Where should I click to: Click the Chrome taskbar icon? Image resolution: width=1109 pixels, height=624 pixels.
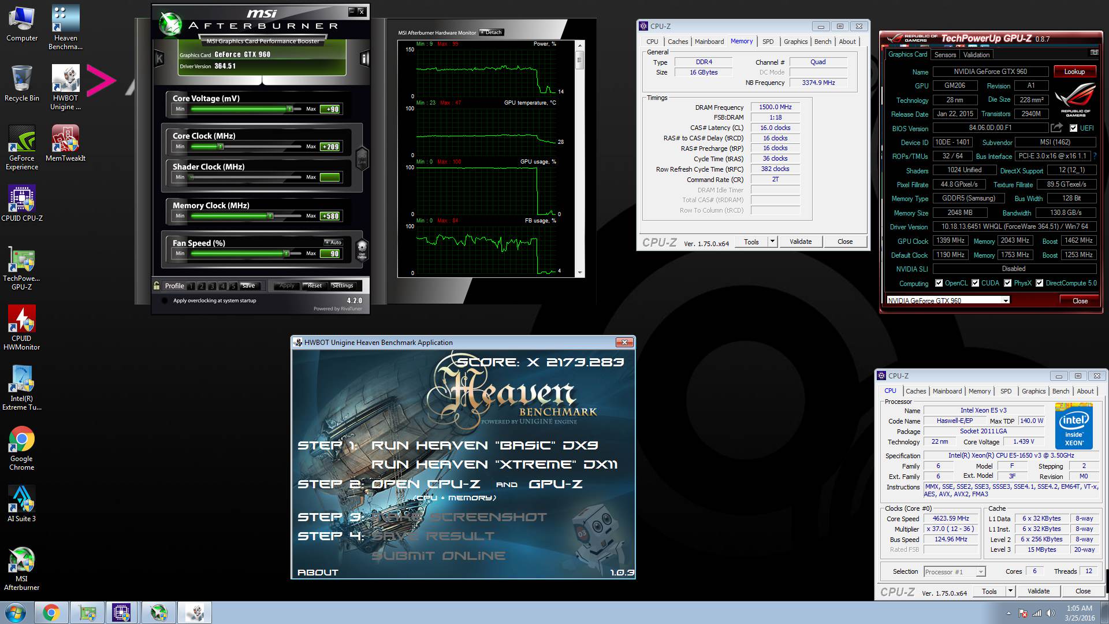51,612
